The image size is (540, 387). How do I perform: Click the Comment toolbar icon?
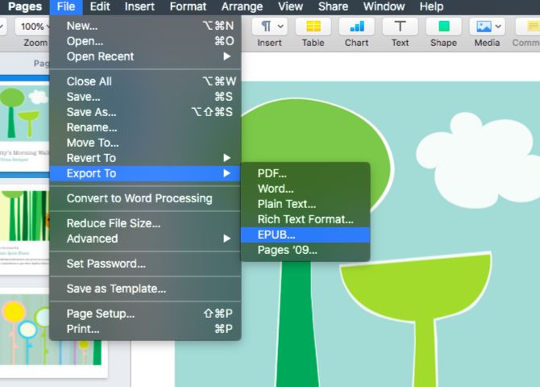pyautogui.click(x=529, y=26)
